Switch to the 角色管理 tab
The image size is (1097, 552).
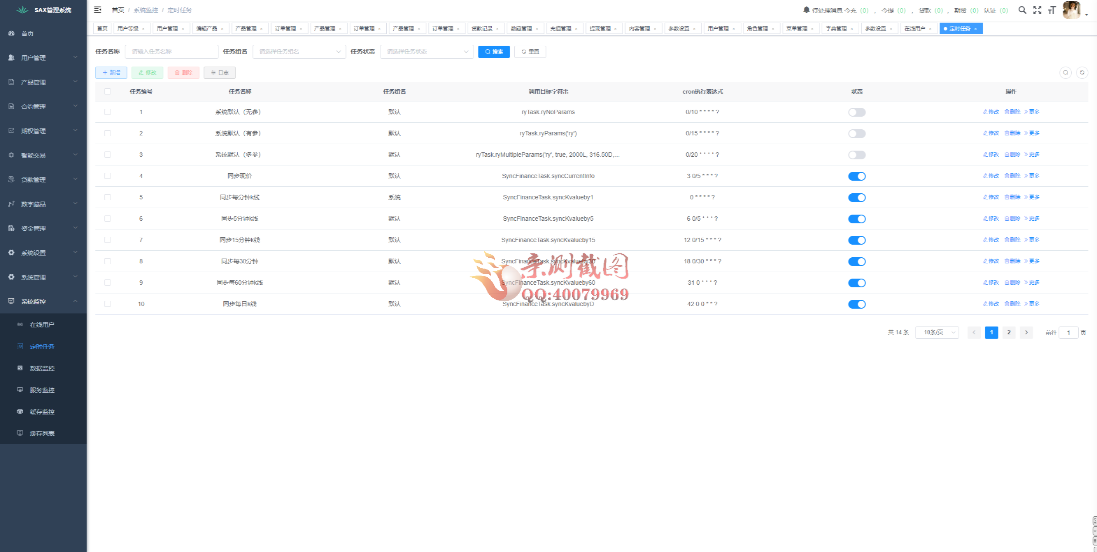[757, 28]
